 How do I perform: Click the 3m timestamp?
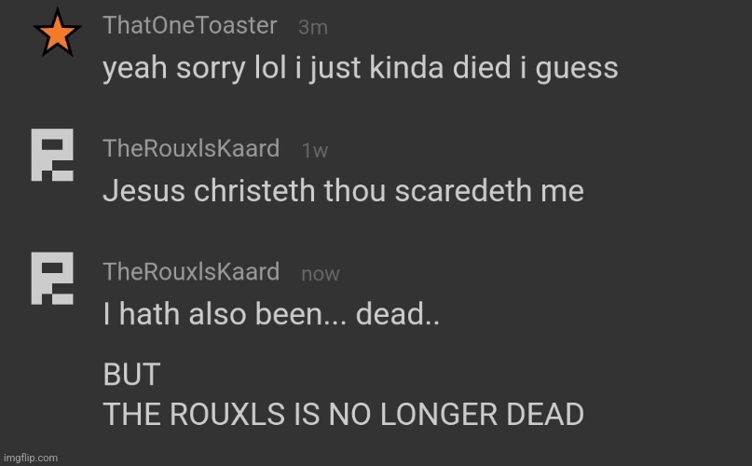pyautogui.click(x=313, y=27)
